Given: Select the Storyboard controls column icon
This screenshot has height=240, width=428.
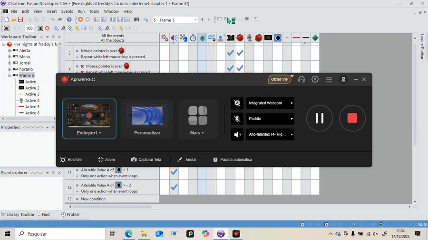Looking at the screenshot, I should tap(184, 38).
